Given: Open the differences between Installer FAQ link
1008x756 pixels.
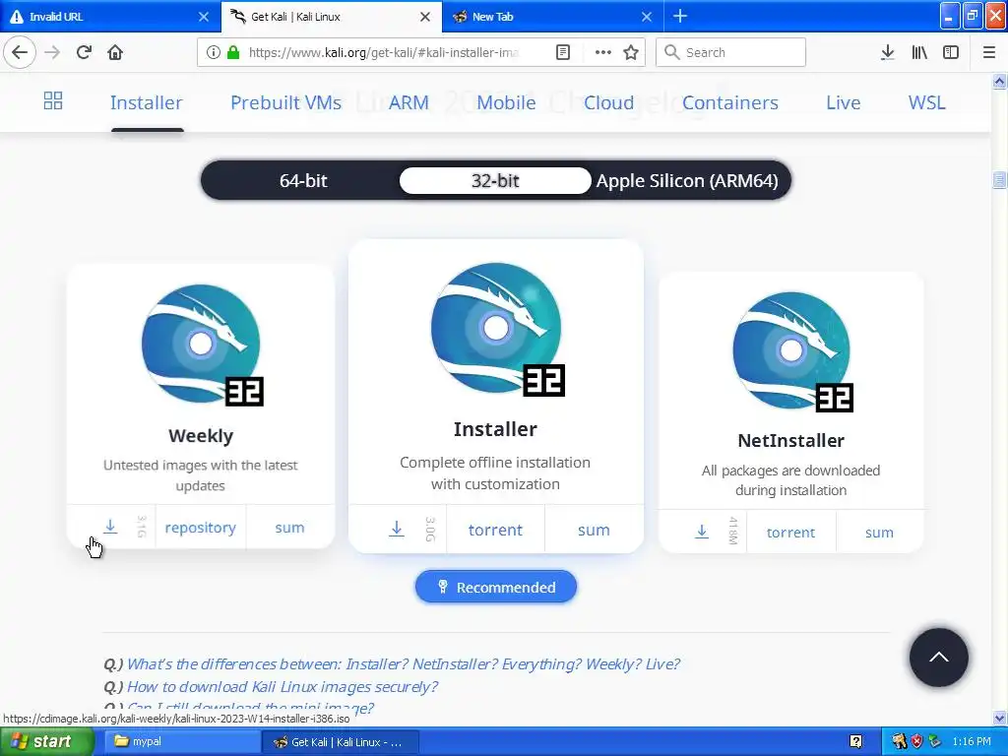Looking at the screenshot, I should [403, 663].
